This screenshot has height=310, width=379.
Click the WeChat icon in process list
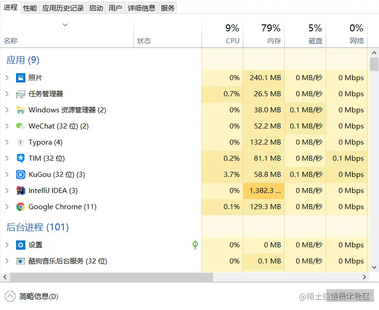pyautogui.click(x=20, y=126)
